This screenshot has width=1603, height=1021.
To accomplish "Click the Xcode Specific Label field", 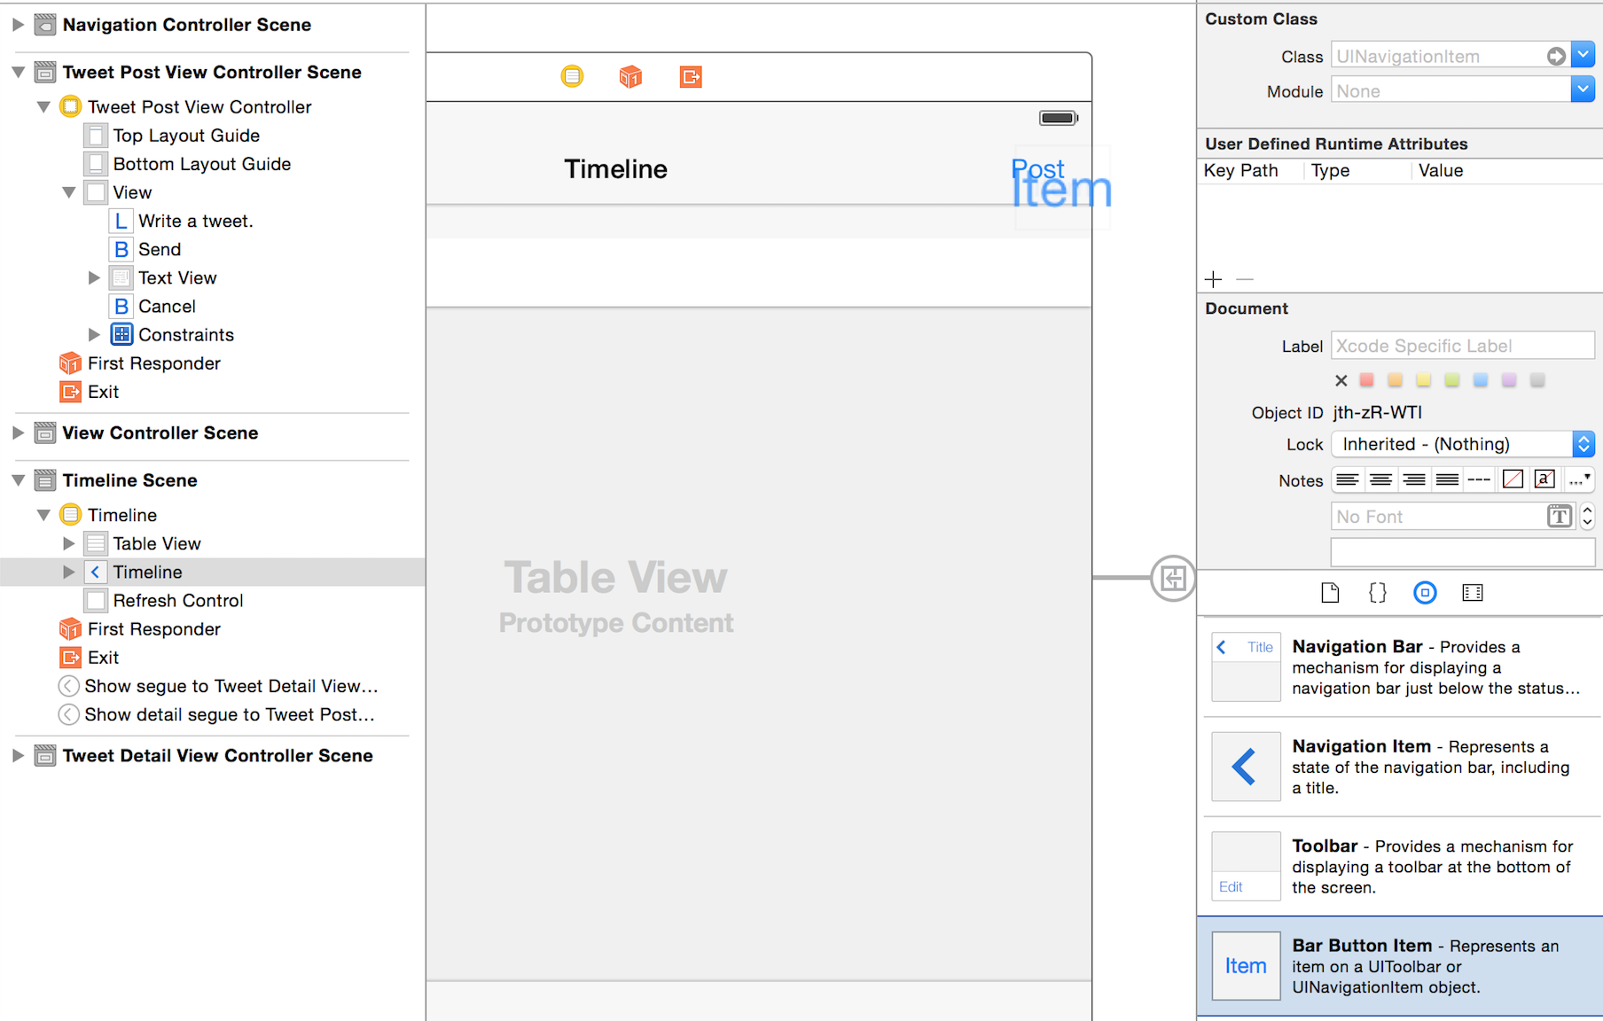I will (1462, 345).
